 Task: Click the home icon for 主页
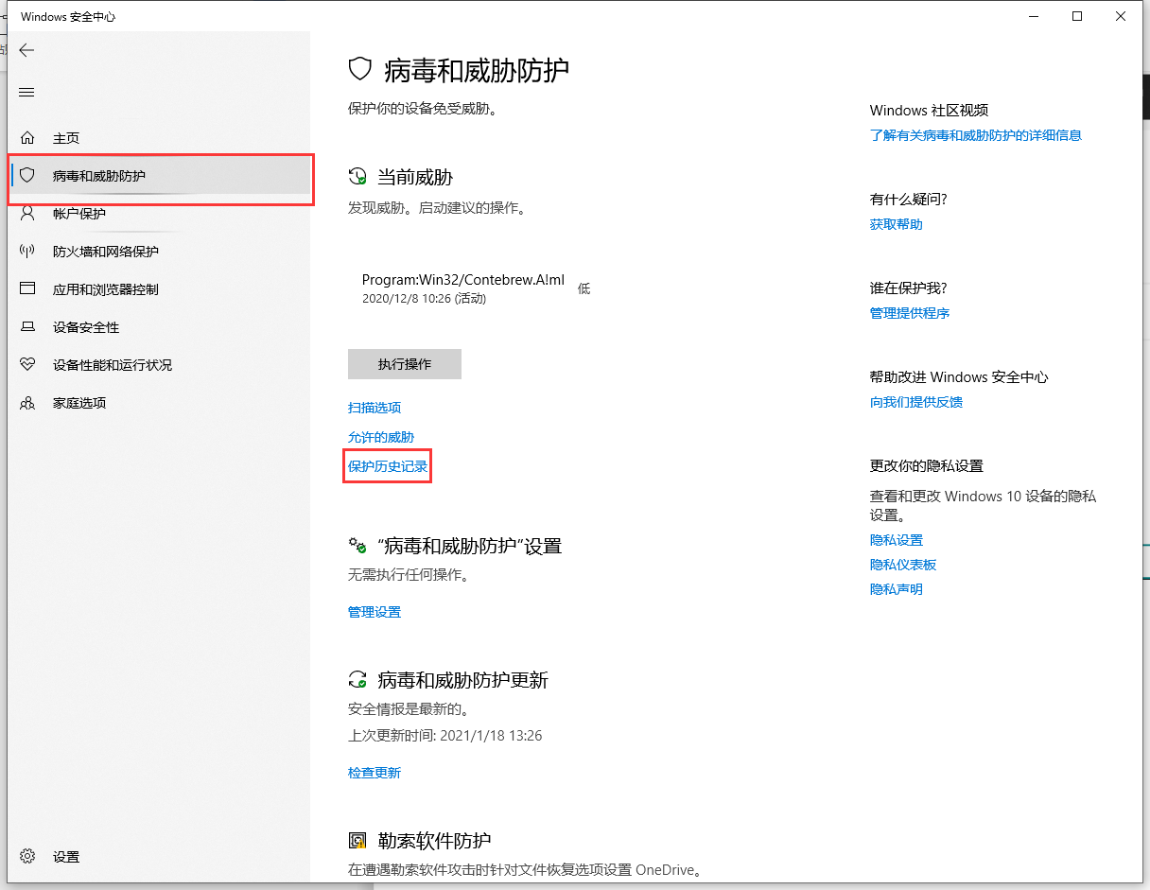click(27, 138)
